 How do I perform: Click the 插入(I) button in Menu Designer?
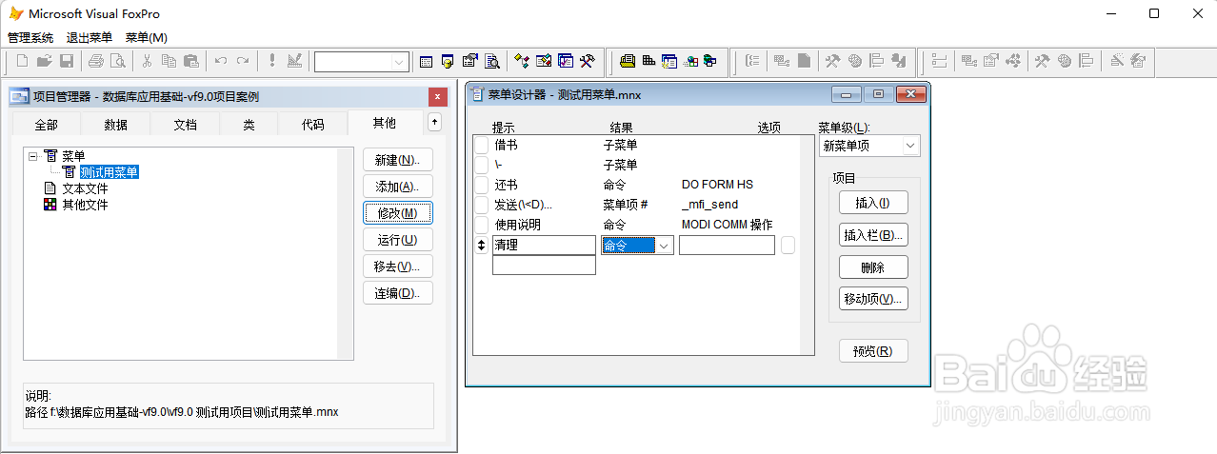coord(873,203)
